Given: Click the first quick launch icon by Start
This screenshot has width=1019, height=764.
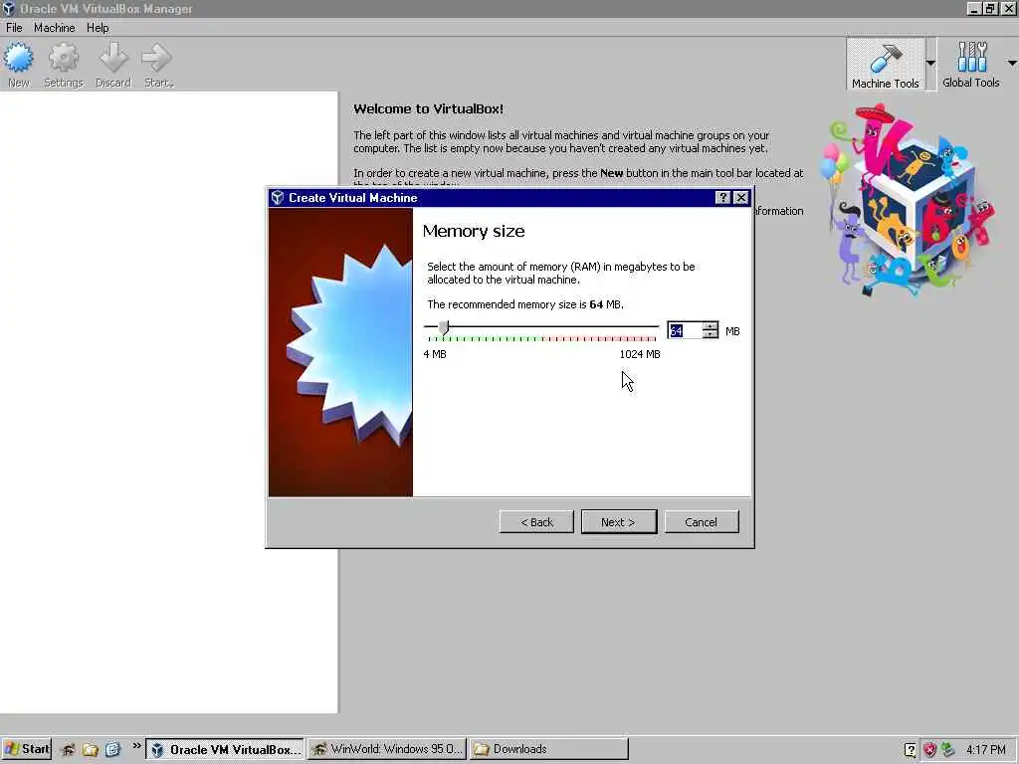Looking at the screenshot, I should (x=69, y=749).
